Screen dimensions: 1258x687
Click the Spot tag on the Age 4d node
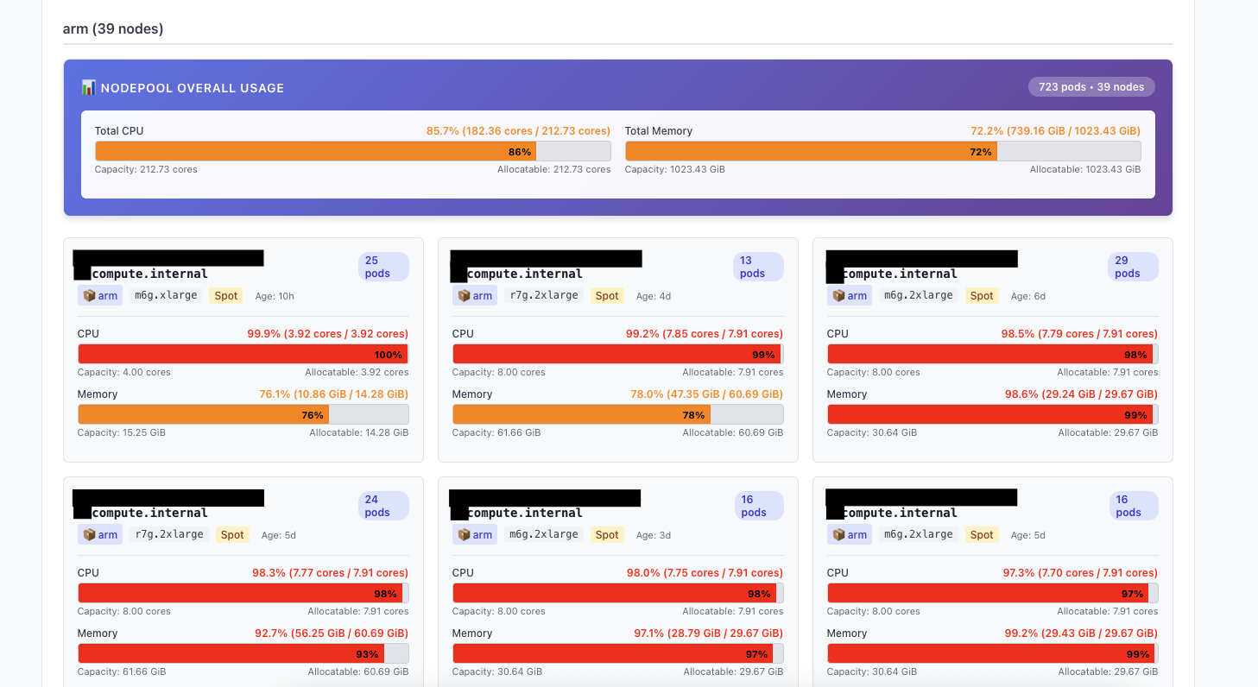coord(607,295)
